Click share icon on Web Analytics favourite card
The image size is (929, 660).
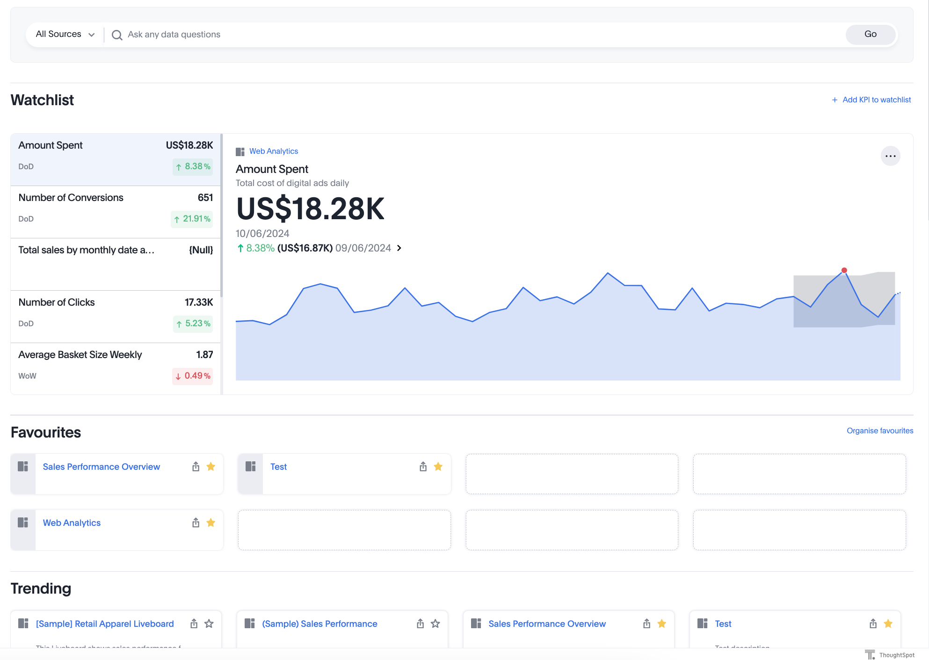pos(196,523)
